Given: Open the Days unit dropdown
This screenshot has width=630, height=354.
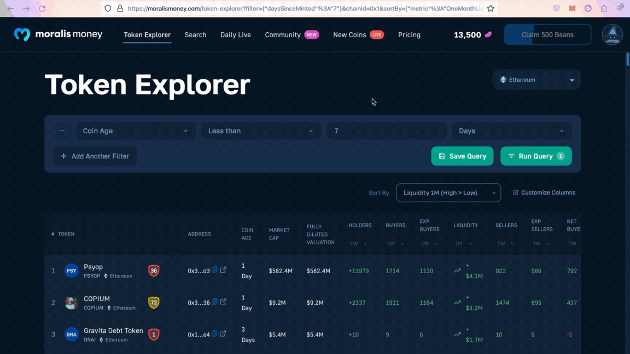Looking at the screenshot, I should (512, 131).
